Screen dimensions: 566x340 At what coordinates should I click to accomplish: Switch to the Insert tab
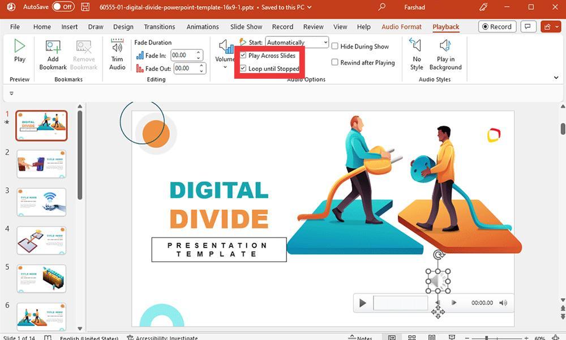[69, 27]
